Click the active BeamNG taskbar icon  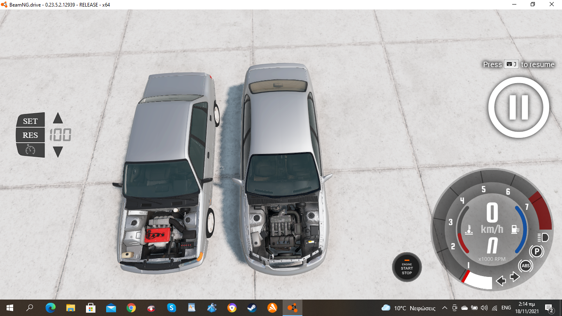tap(293, 308)
